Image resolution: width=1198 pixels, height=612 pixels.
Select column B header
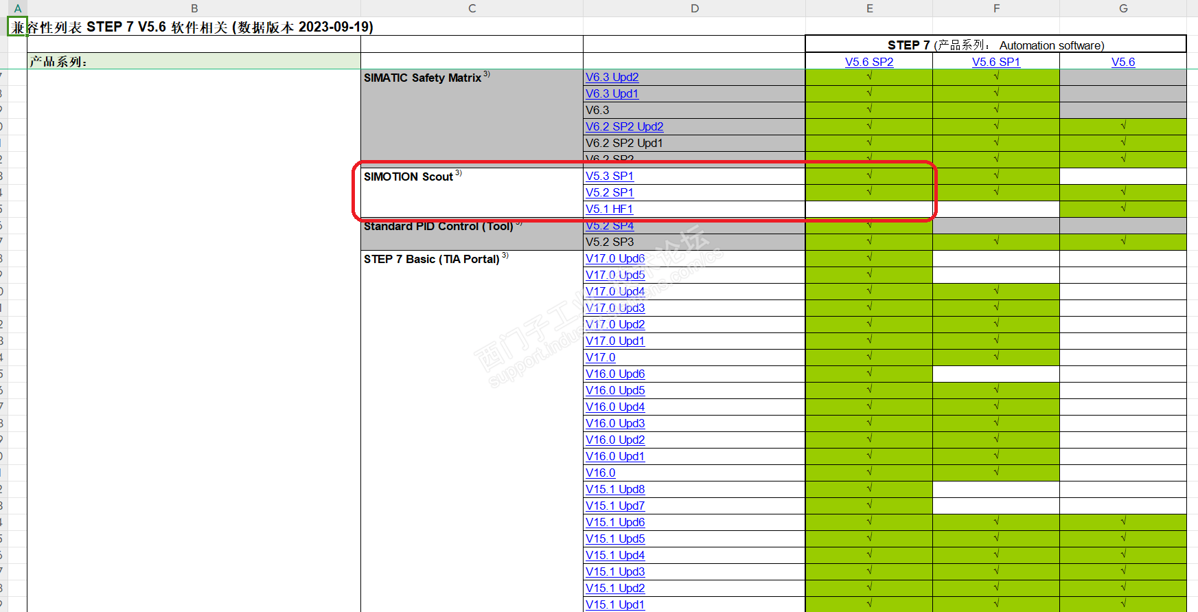click(194, 8)
